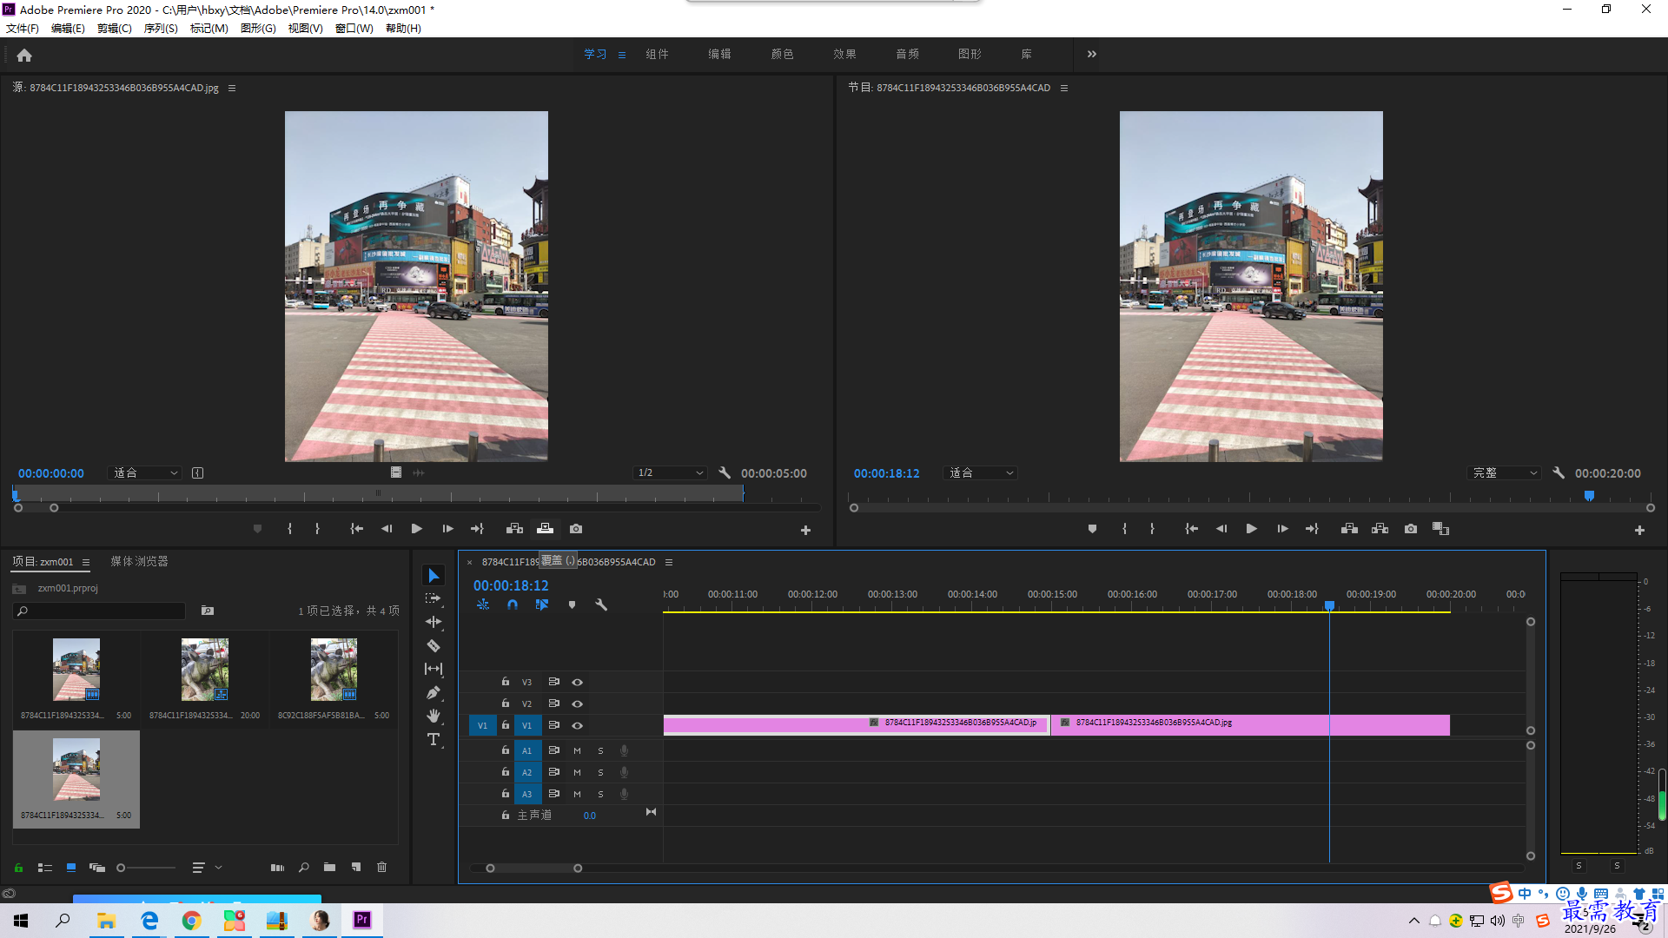Select the Slip tool
The image size is (1668, 938).
[x=434, y=669]
